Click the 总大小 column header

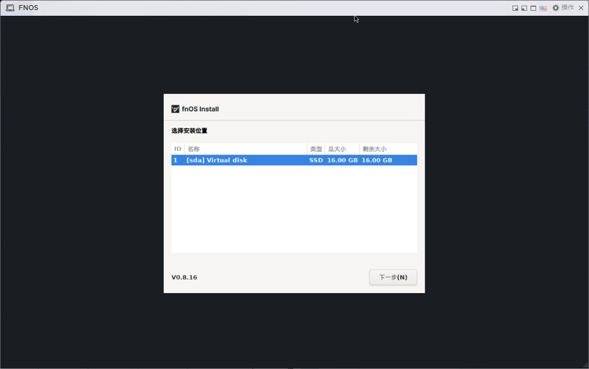(337, 149)
